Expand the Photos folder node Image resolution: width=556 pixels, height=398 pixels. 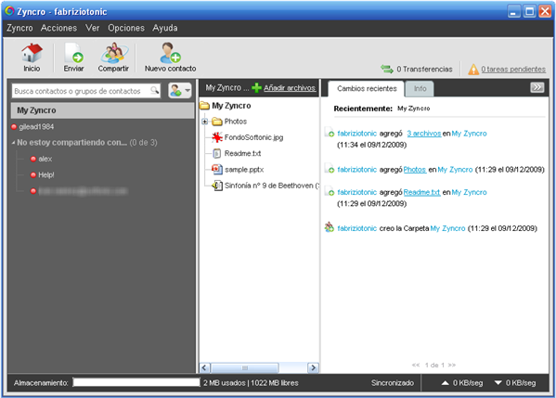(204, 122)
